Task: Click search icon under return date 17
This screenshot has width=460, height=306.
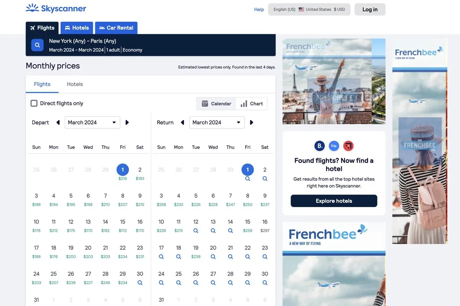Action: tap(161, 257)
